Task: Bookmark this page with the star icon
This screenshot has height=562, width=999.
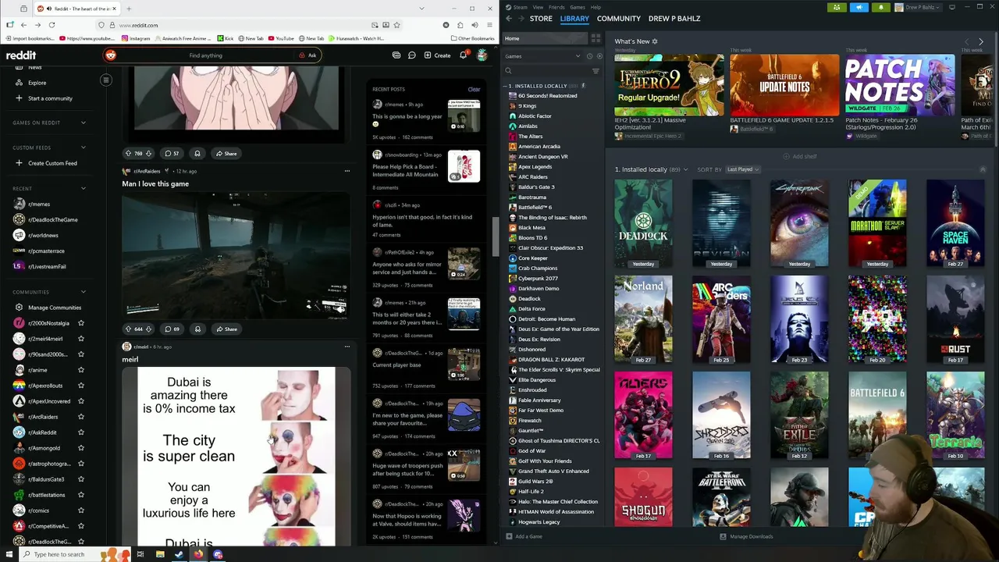Action: (x=397, y=25)
